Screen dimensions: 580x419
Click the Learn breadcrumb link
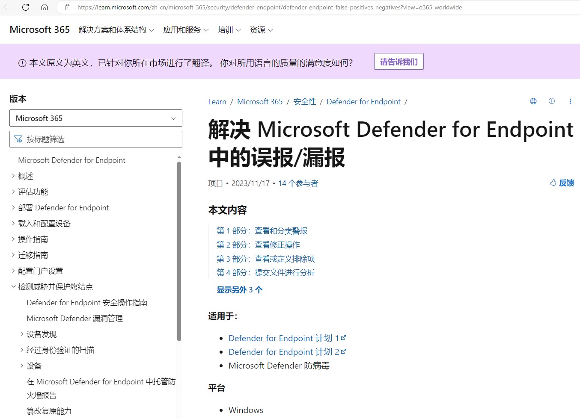click(x=217, y=102)
